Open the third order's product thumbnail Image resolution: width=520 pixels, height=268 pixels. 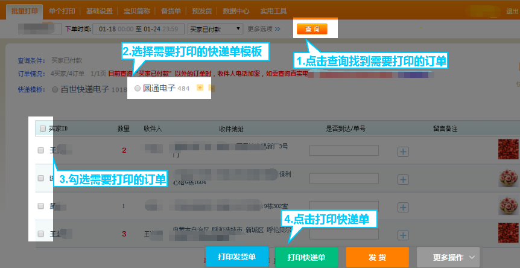(x=508, y=206)
